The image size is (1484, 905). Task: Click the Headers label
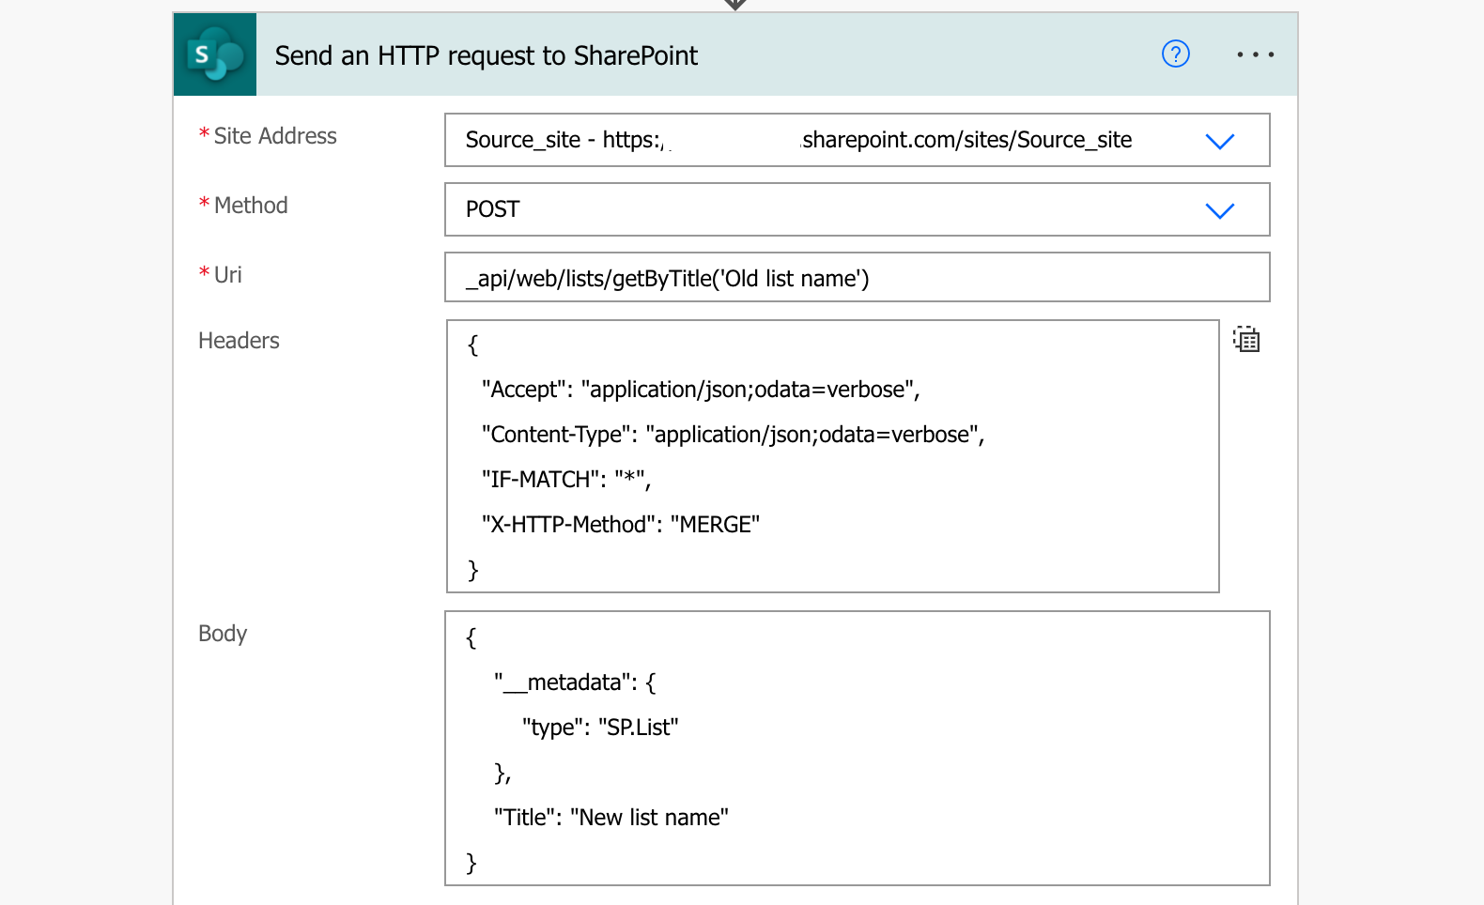[x=239, y=341]
